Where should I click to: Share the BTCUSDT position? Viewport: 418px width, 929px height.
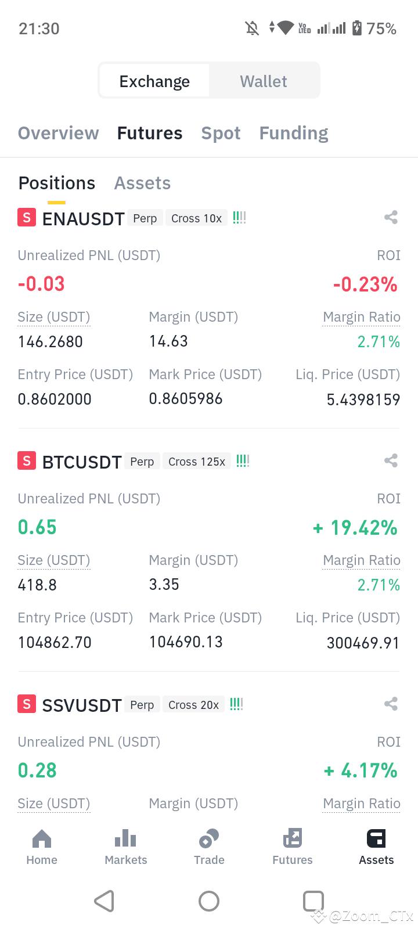(x=391, y=461)
